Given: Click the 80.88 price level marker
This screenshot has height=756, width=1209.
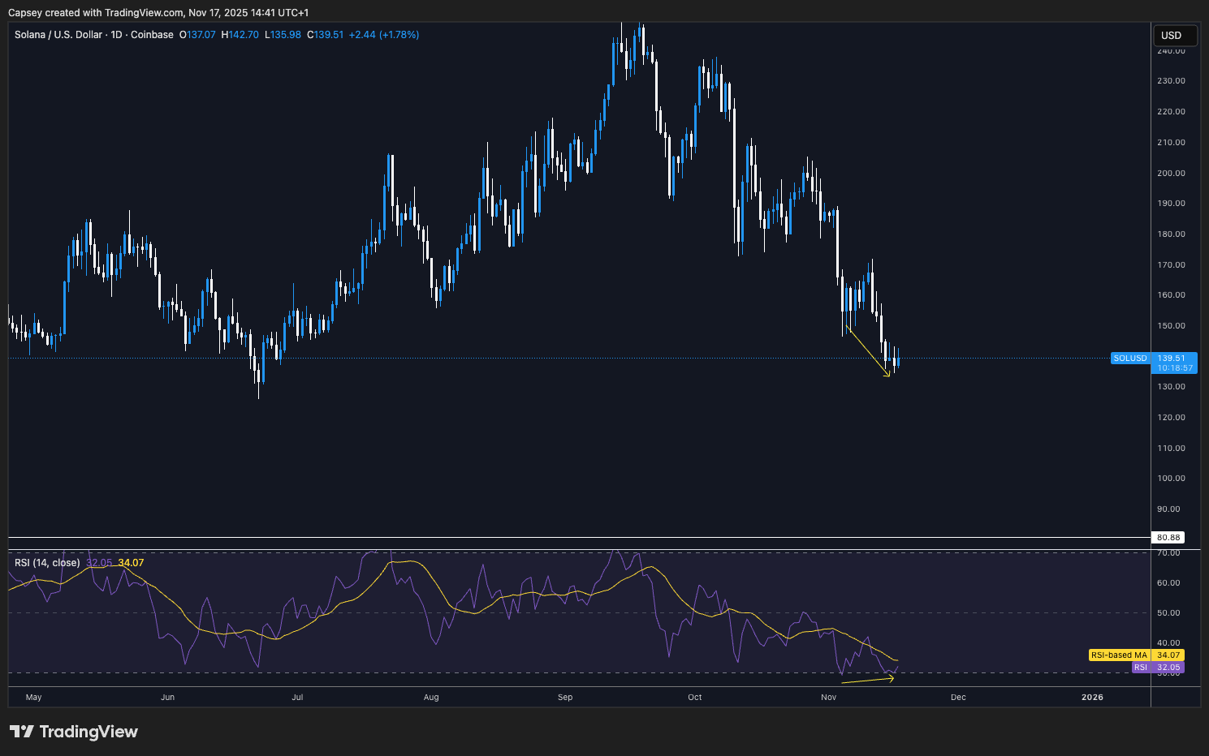Looking at the screenshot, I should click(1169, 537).
